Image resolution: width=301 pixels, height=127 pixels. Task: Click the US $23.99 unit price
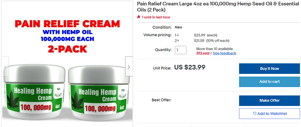[x=190, y=67]
